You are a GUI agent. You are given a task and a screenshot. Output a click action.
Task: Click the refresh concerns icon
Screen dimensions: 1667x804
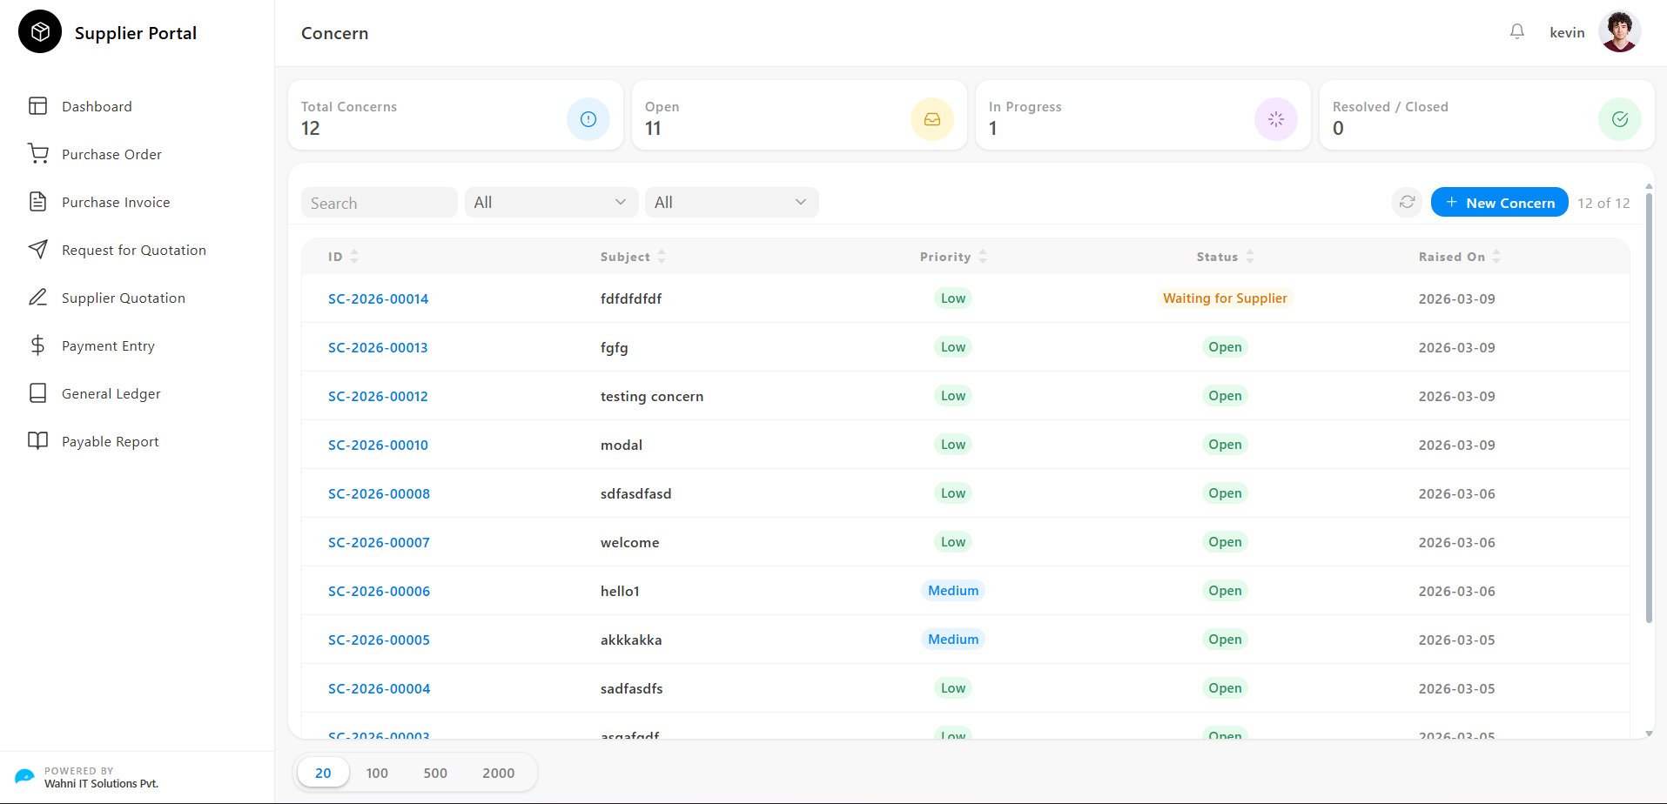(1407, 203)
